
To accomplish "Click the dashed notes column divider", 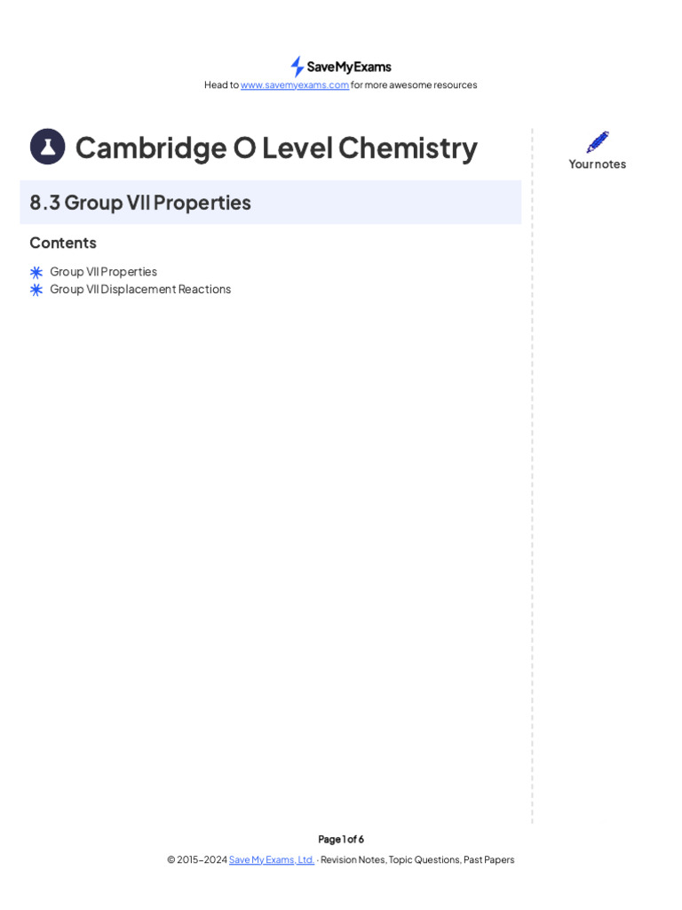I will (x=533, y=476).
